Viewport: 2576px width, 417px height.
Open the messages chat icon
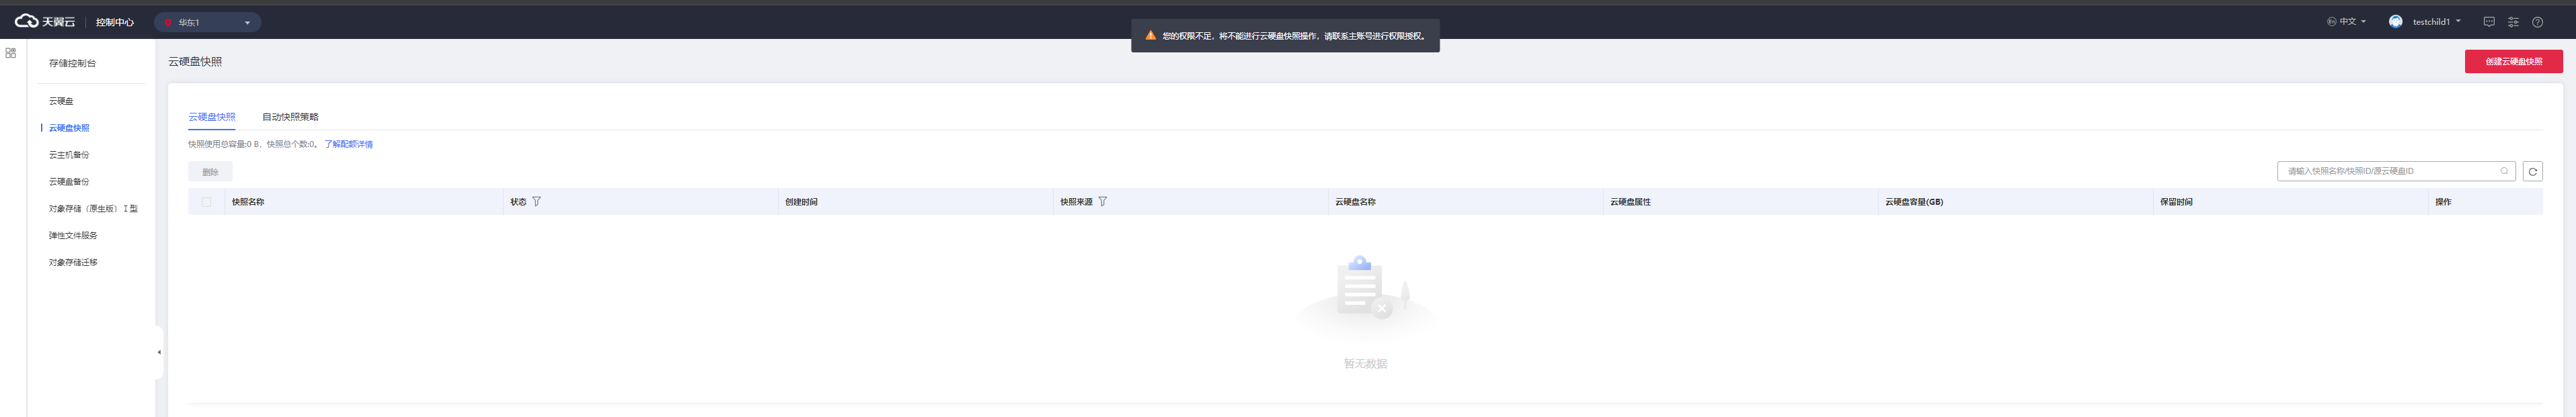click(2489, 22)
